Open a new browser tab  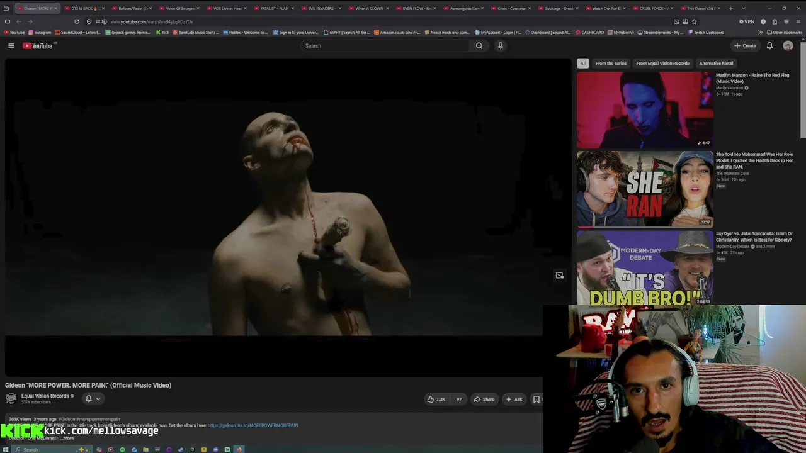[x=730, y=8]
